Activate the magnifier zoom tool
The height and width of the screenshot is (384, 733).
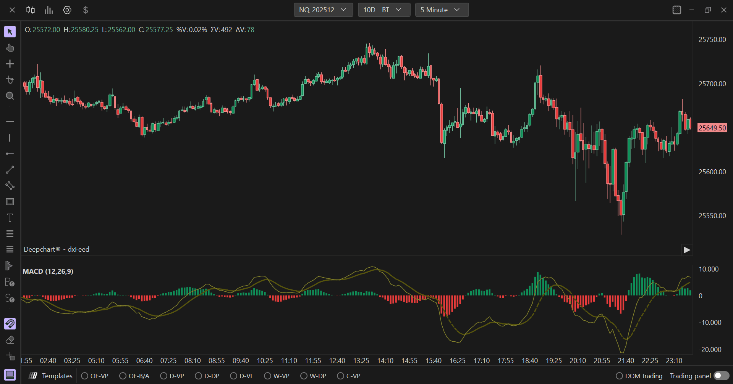pos(10,96)
